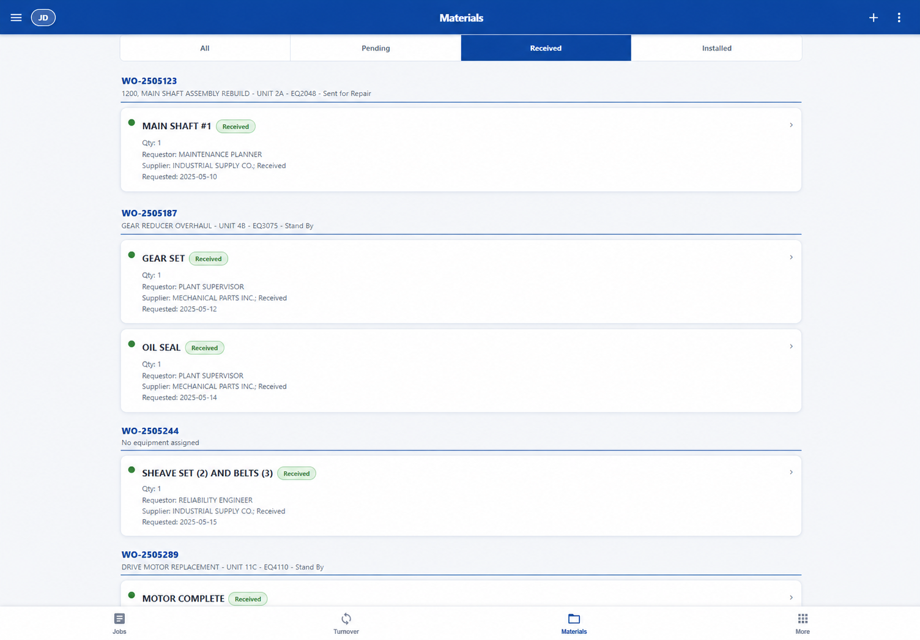This screenshot has width=920, height=640.
Task: Expand SHEAVE SET AND BELTS card chevron
Action: pyautogui.click(x=791, y=472)
